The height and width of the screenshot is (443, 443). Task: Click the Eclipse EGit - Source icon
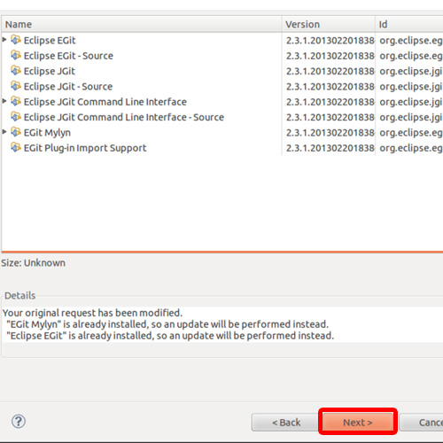[16, 55]
